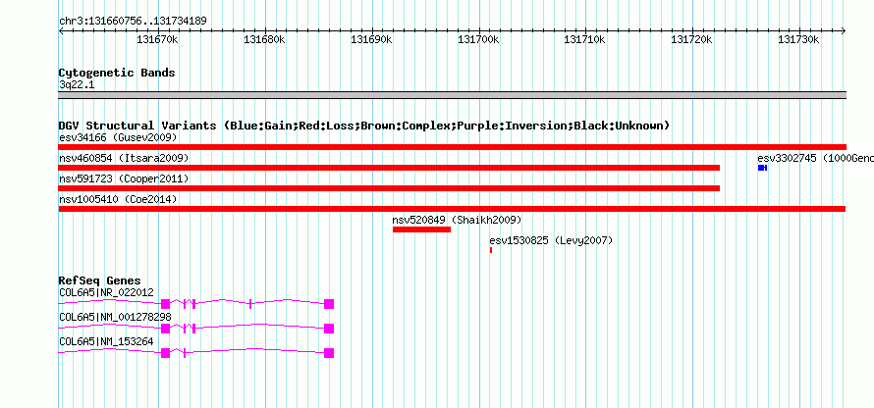Select the red nsv460854 loss bar
874x408 pixels.
tap(389, 168)
